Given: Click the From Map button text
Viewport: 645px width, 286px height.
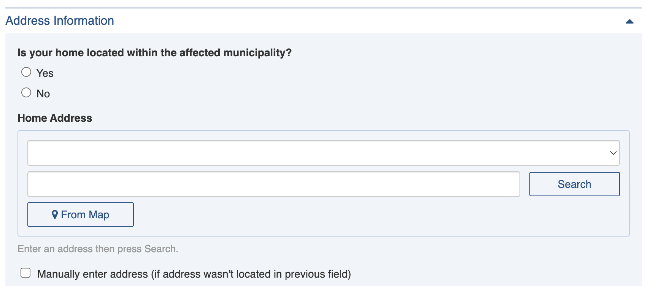Looking at the screenshot, I should click(85, 215).
